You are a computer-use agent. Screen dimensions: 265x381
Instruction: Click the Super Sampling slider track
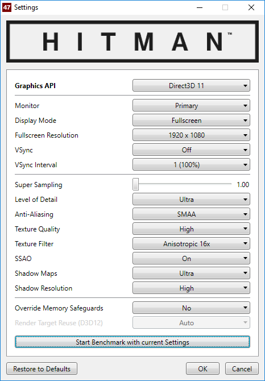182,184
